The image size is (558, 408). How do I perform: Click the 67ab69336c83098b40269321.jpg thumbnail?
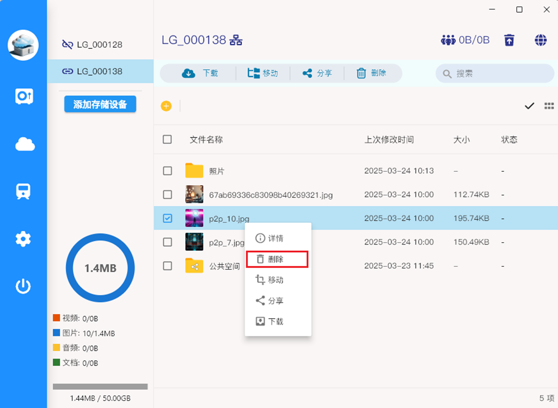(194, 194)
